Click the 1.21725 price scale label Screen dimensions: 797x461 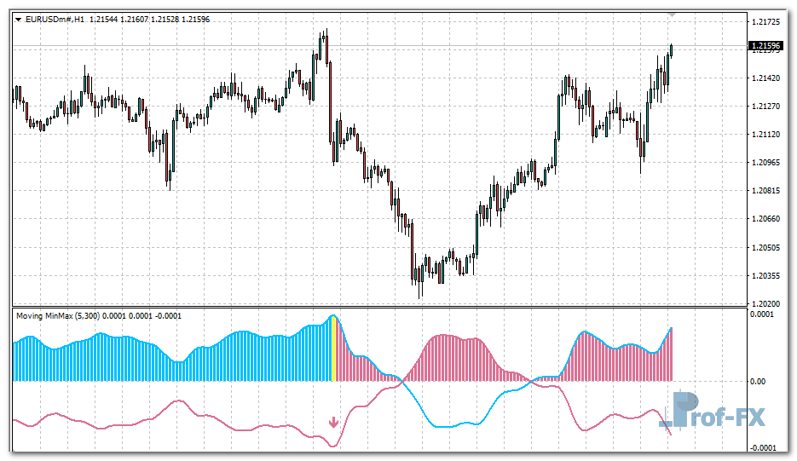(x=765, y=21)
